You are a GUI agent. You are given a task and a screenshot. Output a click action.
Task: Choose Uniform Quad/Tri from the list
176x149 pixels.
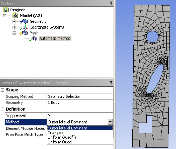point(80,137)
